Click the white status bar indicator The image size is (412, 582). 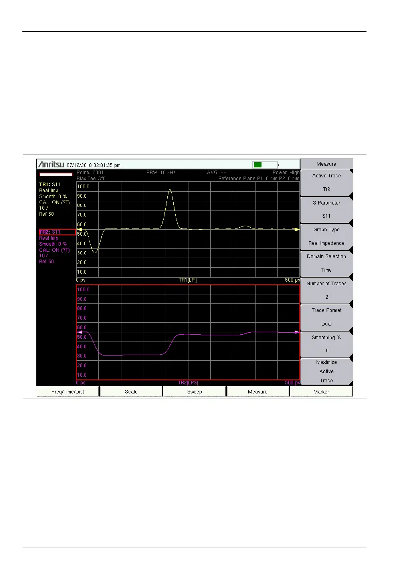(x=56, y=175)
